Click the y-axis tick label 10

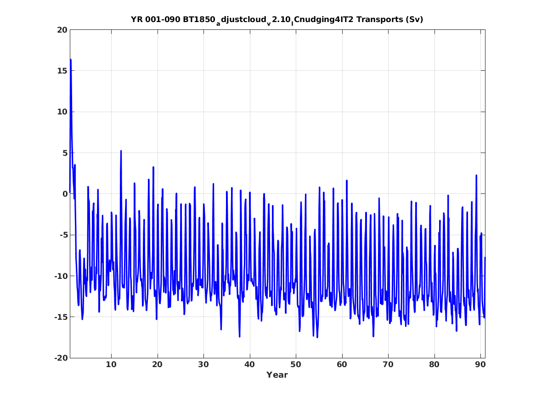(x=62, y=112)
